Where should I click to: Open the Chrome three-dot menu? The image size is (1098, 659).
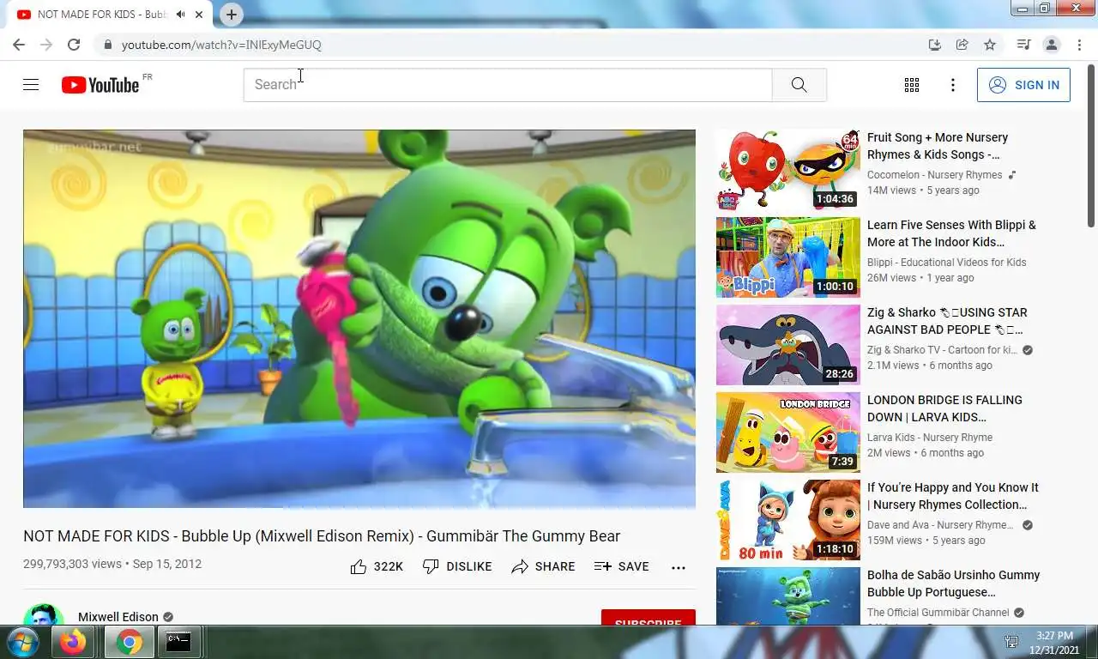pyautogui.click(x=1079, y=45)
